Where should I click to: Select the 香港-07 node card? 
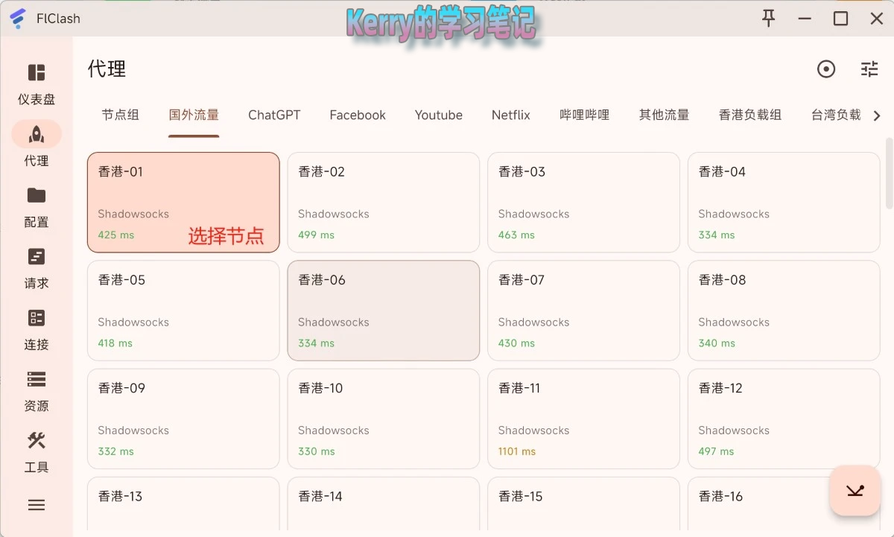[x=583, y=311]
